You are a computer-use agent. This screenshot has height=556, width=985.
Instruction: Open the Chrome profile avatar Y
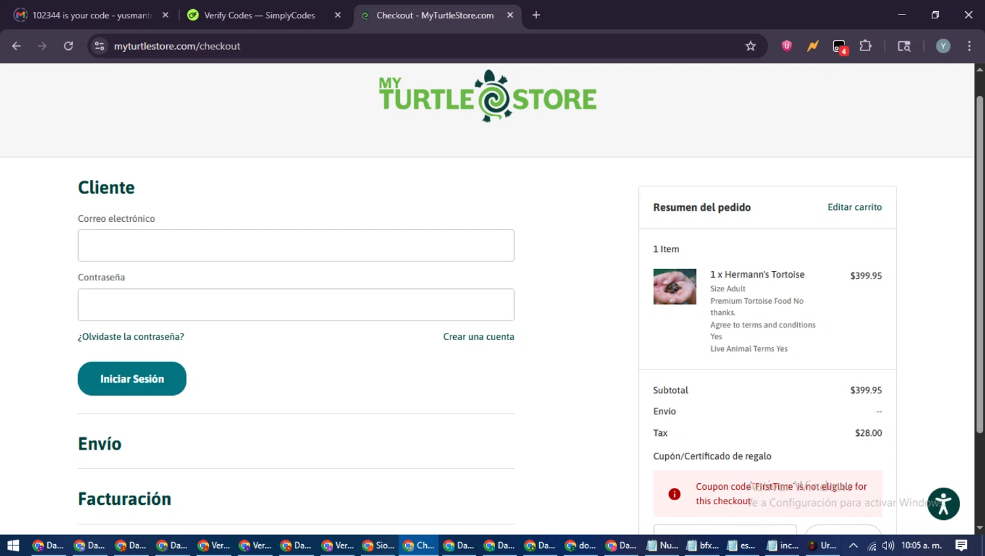[x=943, y=46]
